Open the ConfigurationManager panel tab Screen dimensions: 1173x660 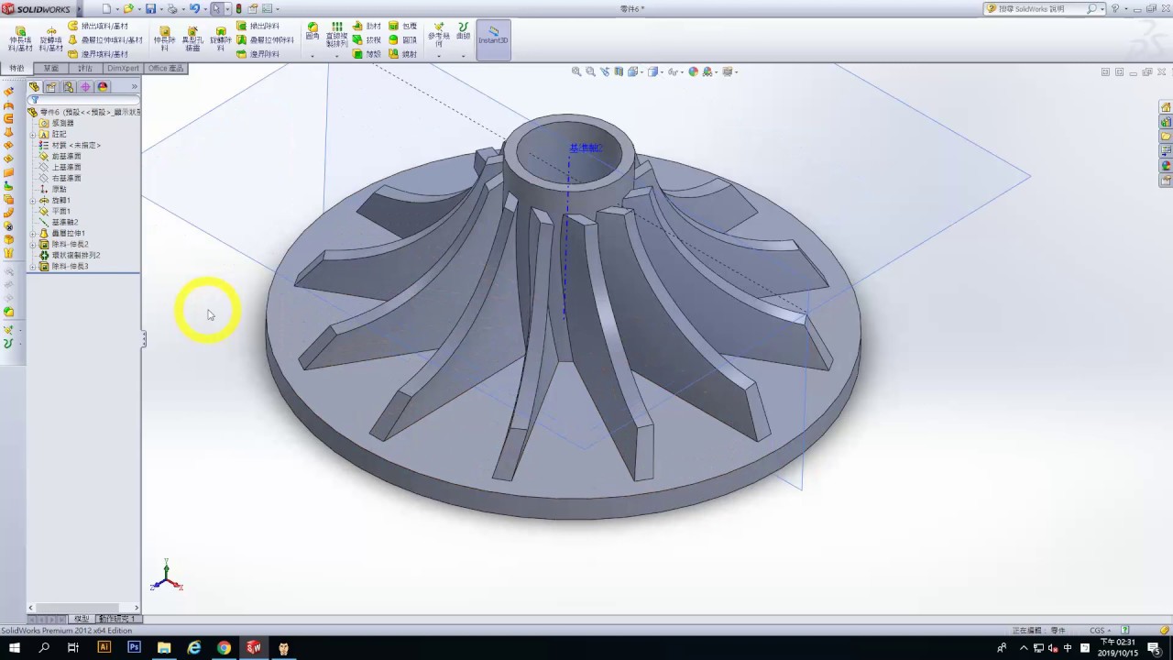click(68, 87)
